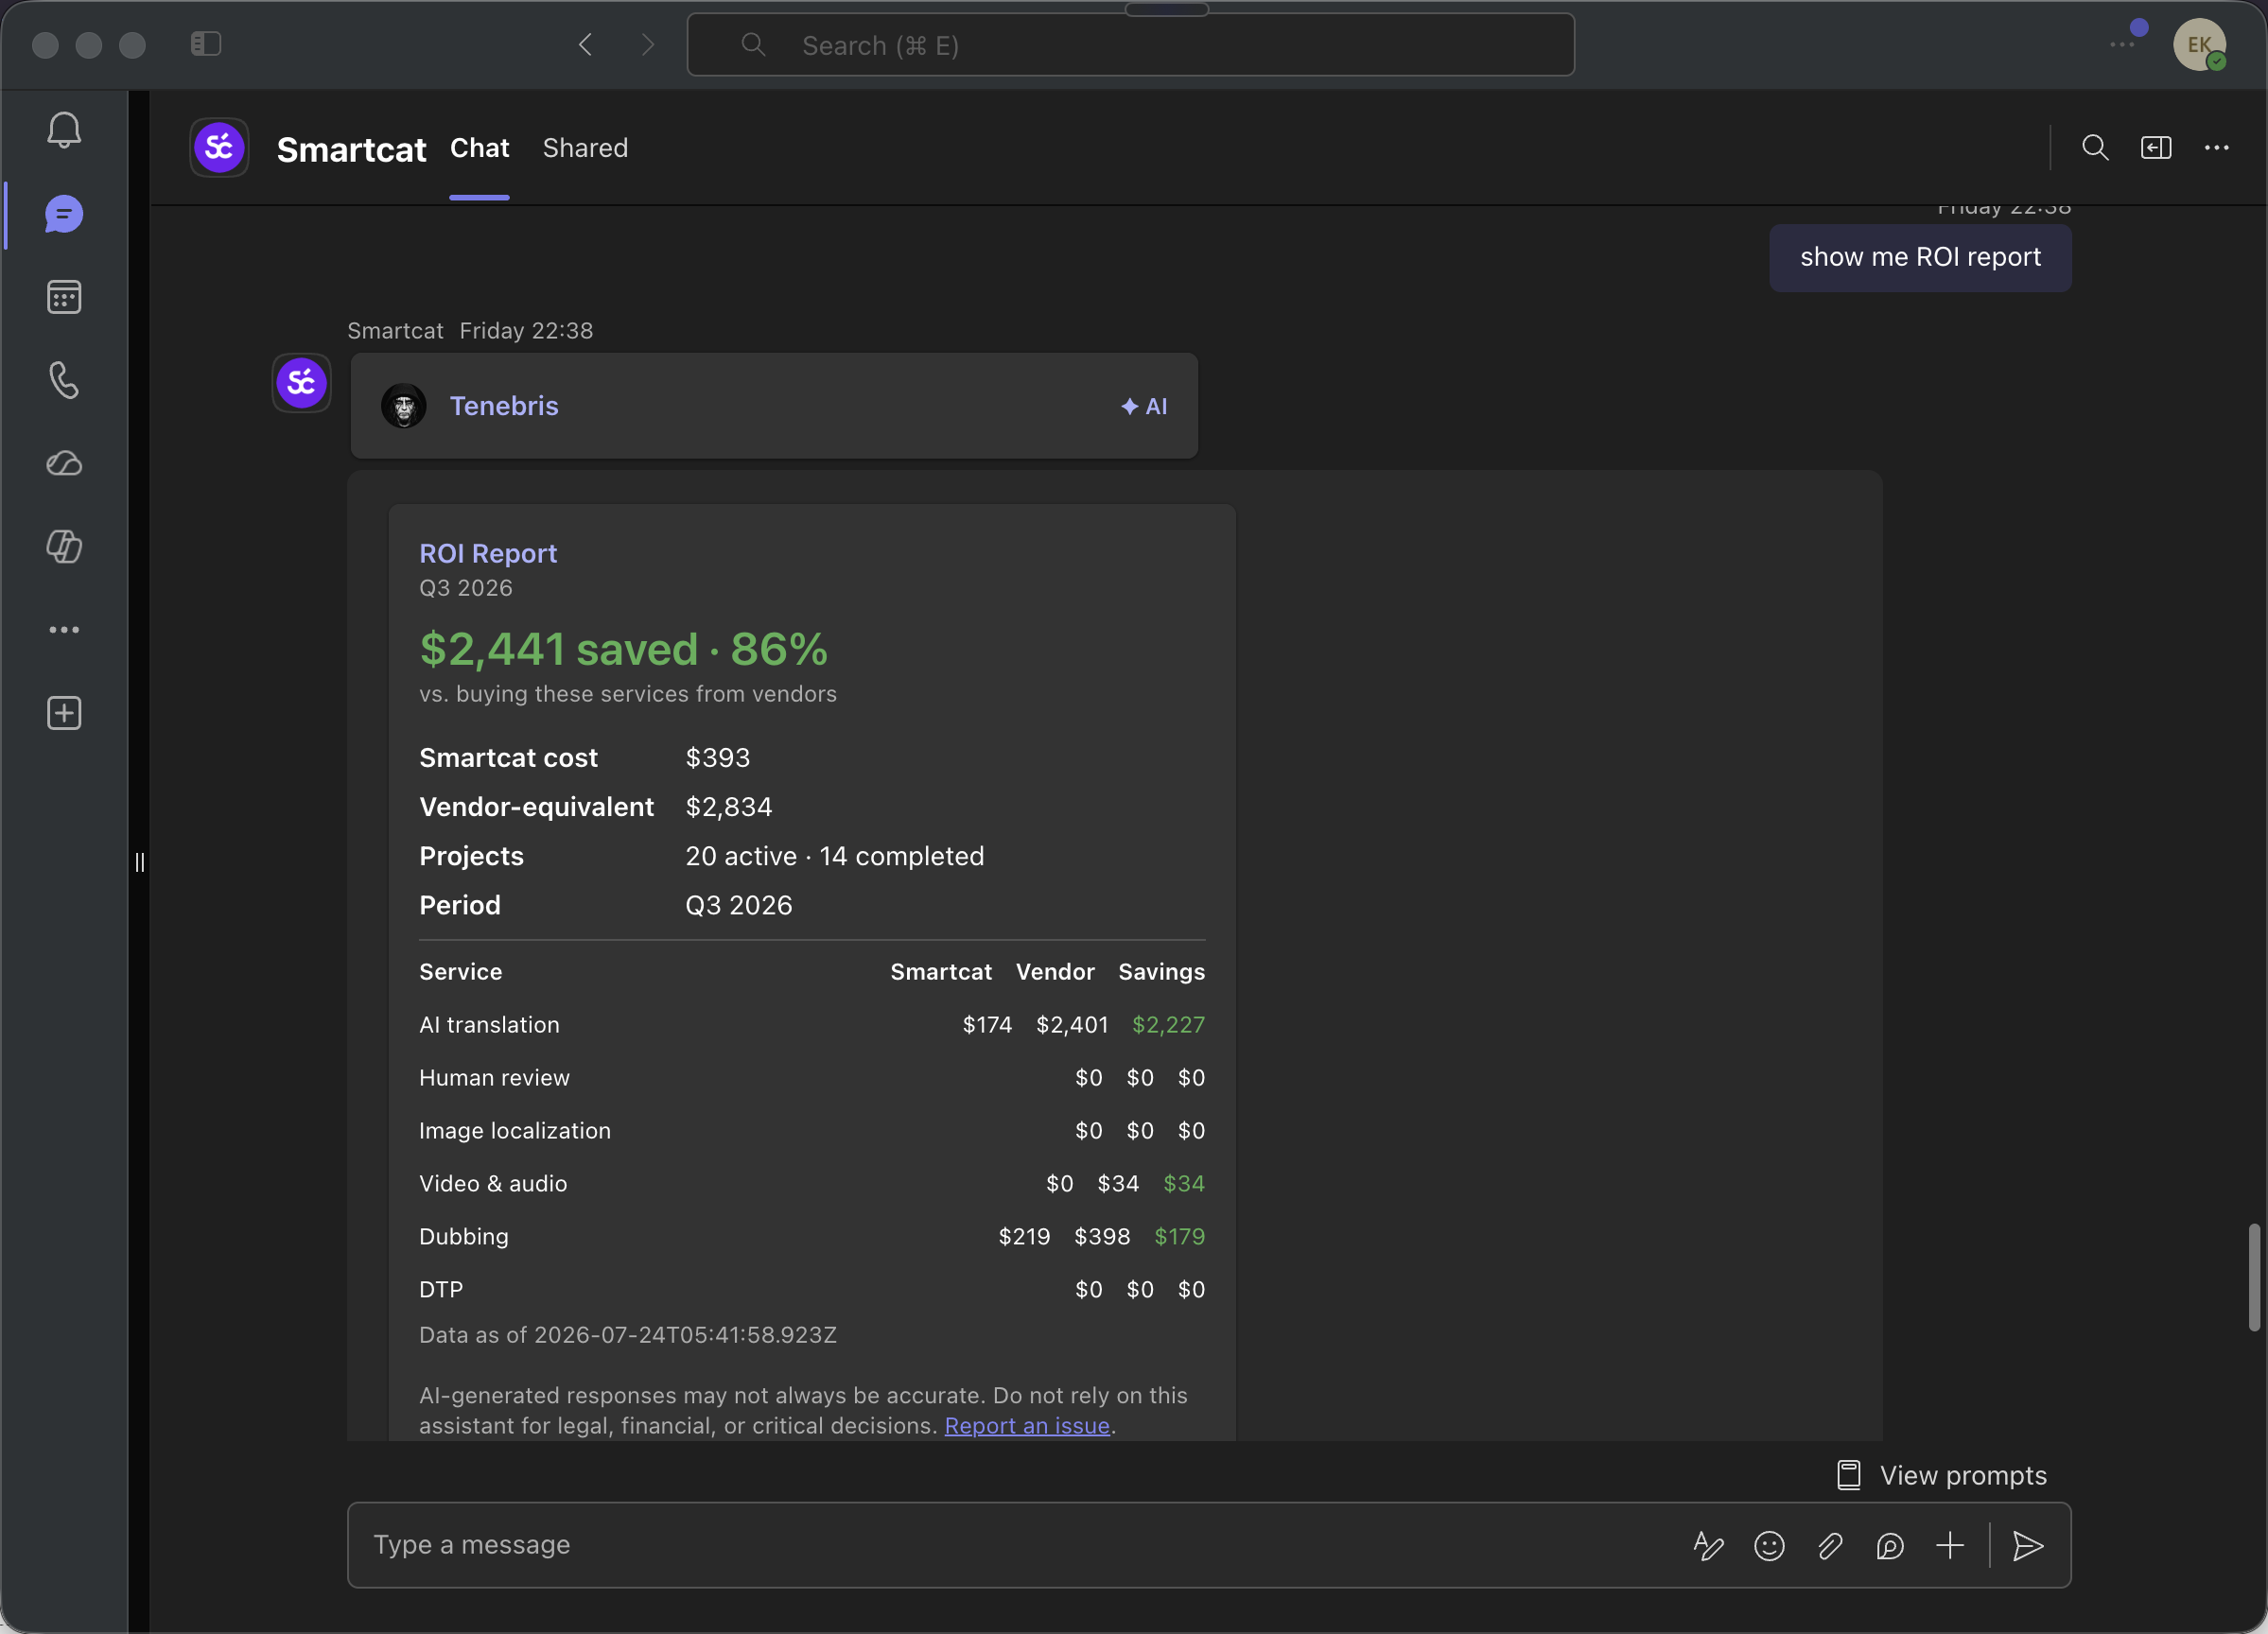This screenshot has height=1634, width=2268.
Task: Open more options ellipsis in chat header
Action: 2216,148
